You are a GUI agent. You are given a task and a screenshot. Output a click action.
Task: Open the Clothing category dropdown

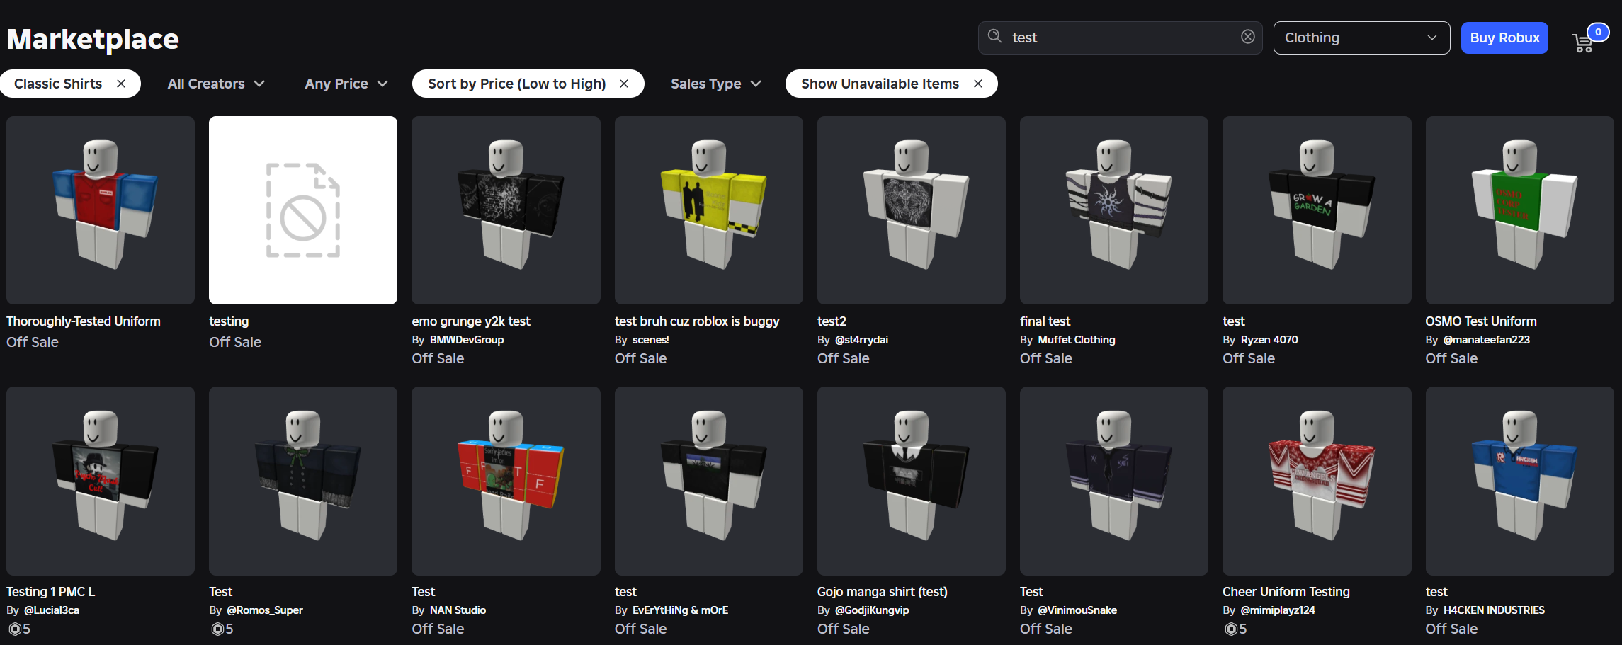1361,38
